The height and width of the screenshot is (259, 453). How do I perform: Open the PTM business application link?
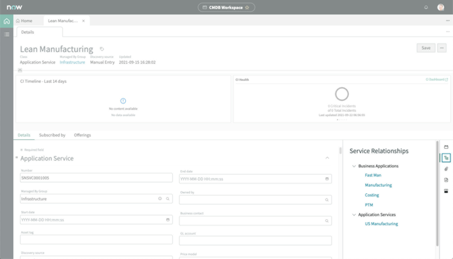point(369,205)
